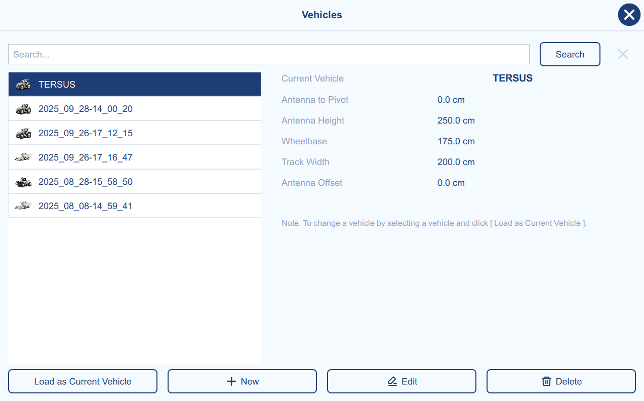Click the Track Width value 200.0 cm
This screenshot has height=401, width=644.
coord(456,162)
